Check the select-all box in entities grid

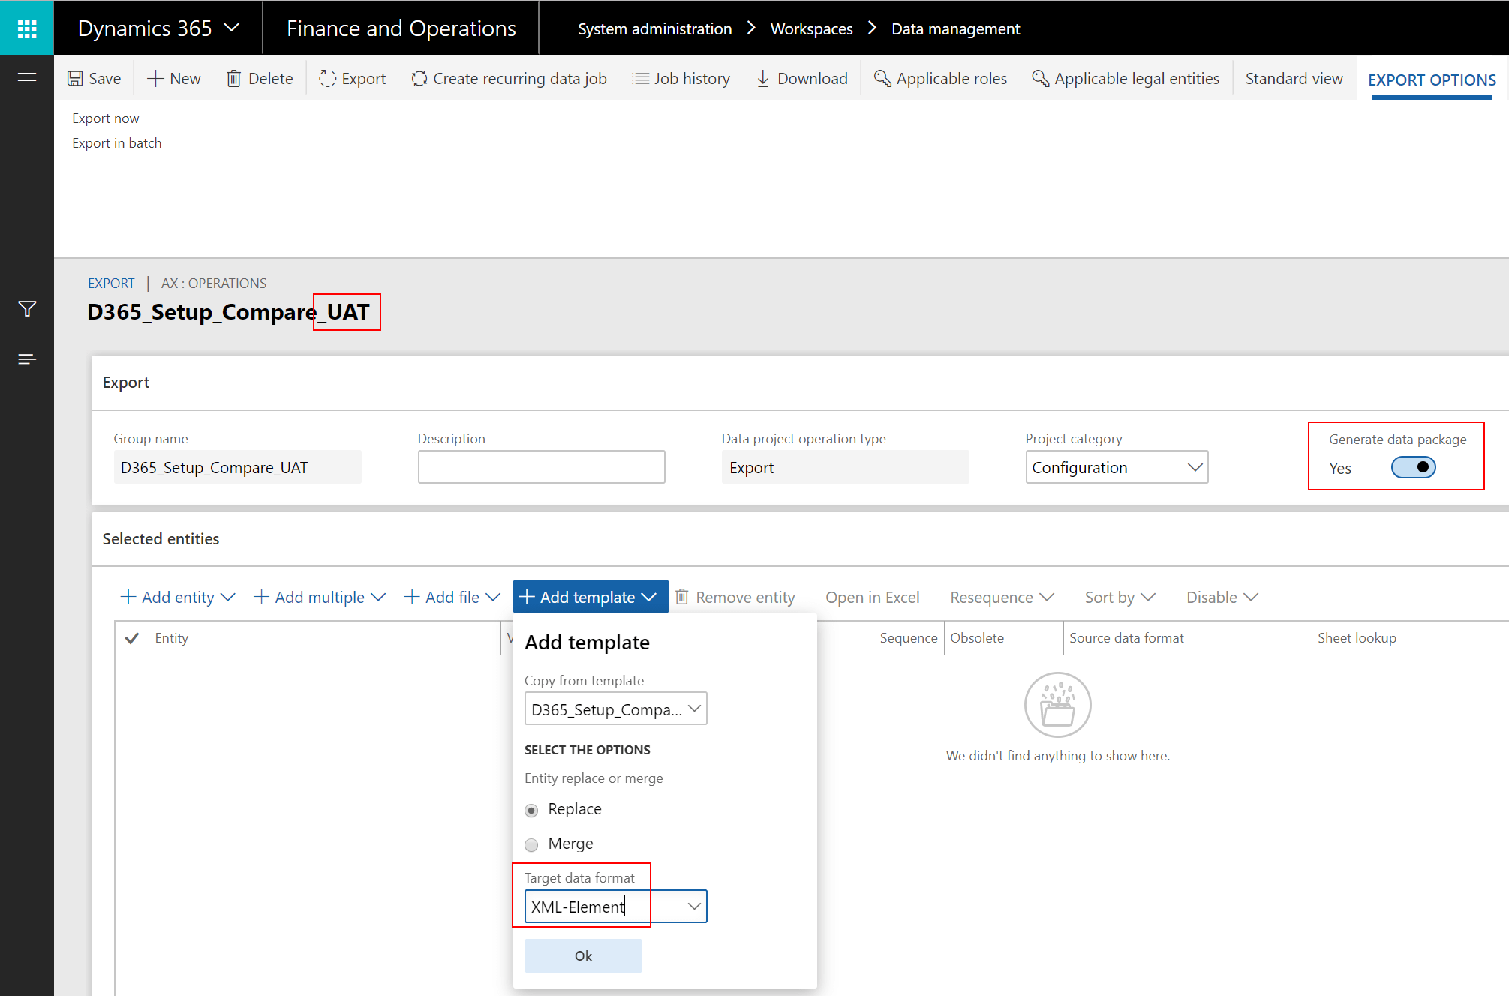point(132,637)
